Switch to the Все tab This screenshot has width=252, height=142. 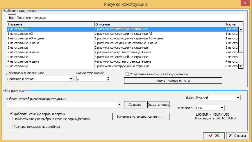coord(11,18)
